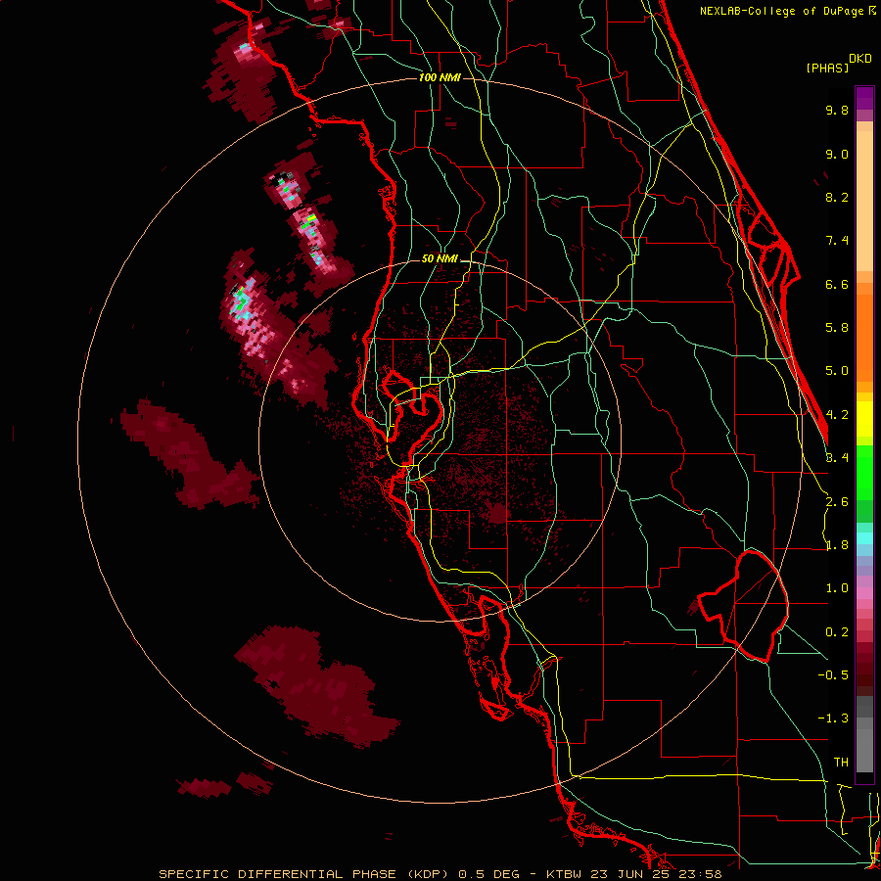Select the 0.2 value on the color scale
Screen dimensions: 881x881
[837, 632]
